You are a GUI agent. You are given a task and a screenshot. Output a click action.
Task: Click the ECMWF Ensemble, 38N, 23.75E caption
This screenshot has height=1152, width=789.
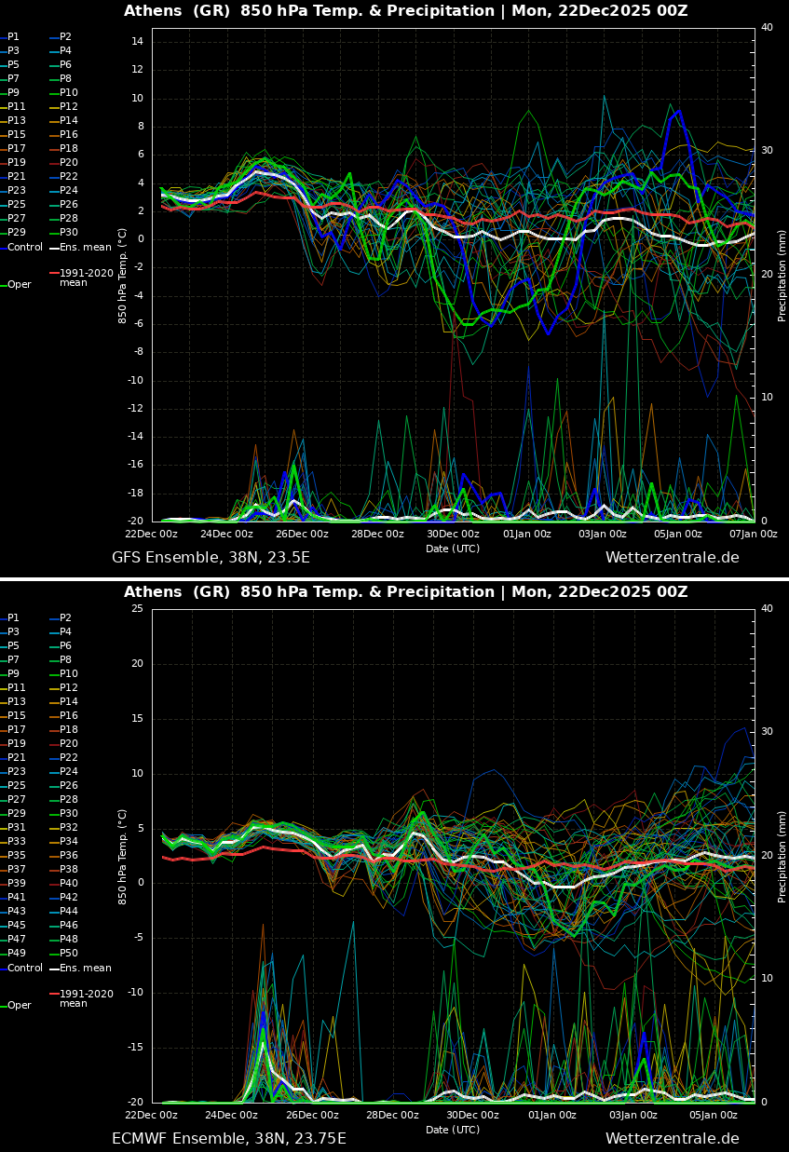click(x=228, y=1139)
